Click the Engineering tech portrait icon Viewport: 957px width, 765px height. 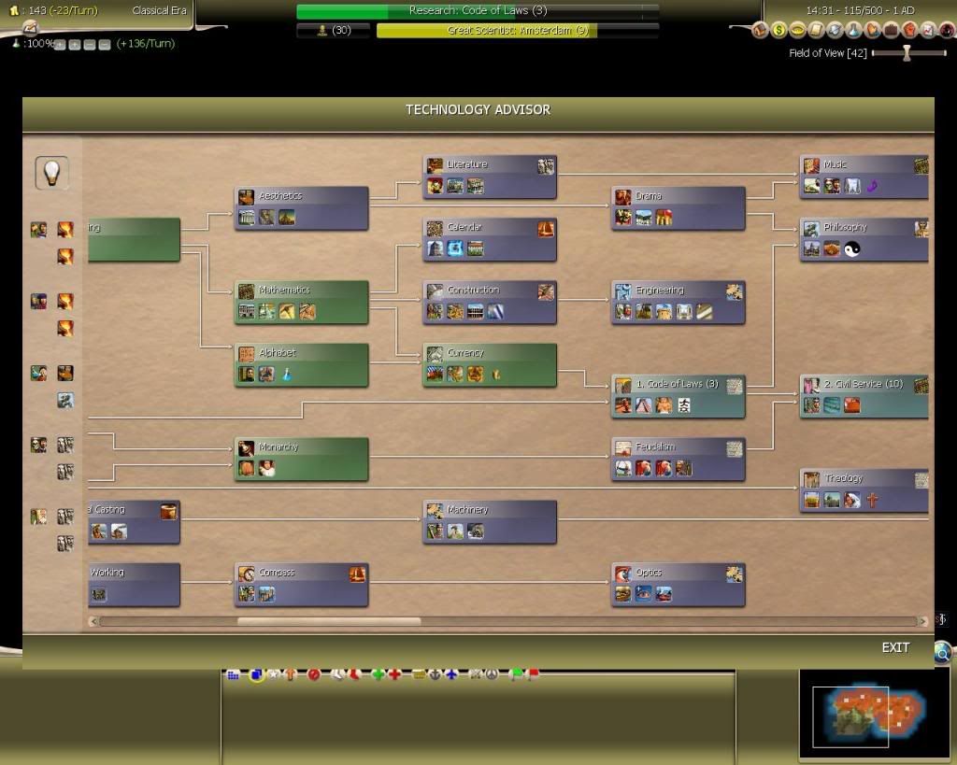click(623, 290)
